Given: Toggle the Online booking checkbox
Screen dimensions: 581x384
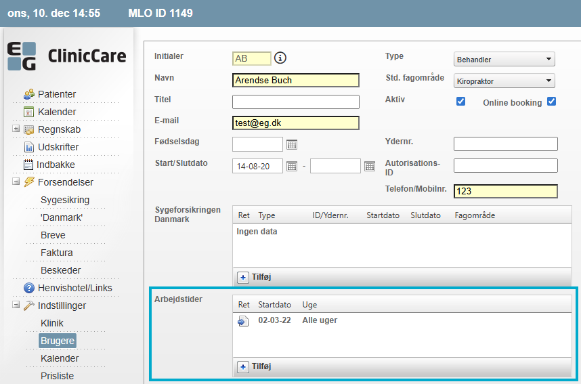Looking at the screenshot, I should [x=551, y=102].
